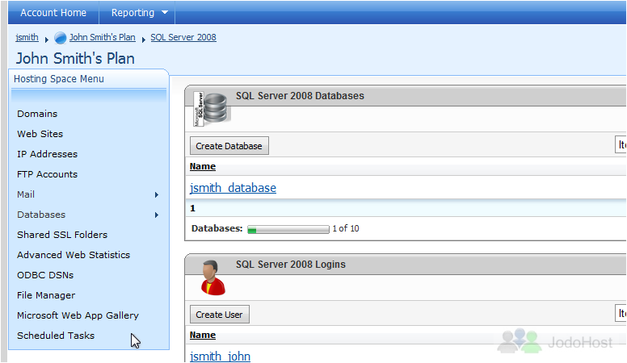Viewport: 627px width, 363px height.
Task: Click the SQL Server 2008 Logins heading
Action: click(290, 265)
